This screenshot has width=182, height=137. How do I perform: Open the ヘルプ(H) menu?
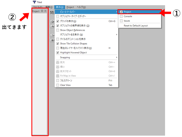81,7
